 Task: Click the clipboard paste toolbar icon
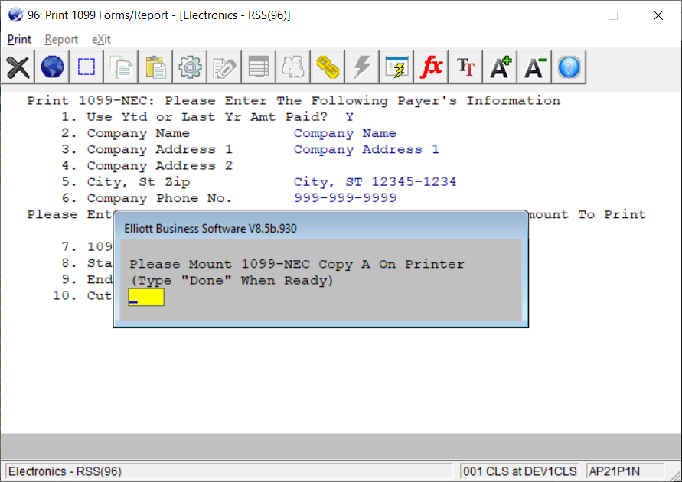click(155, 67)
